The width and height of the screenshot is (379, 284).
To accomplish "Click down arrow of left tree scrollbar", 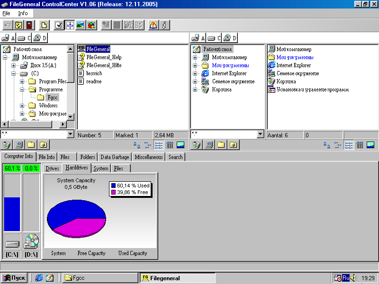I will click(x=70, y=117).
